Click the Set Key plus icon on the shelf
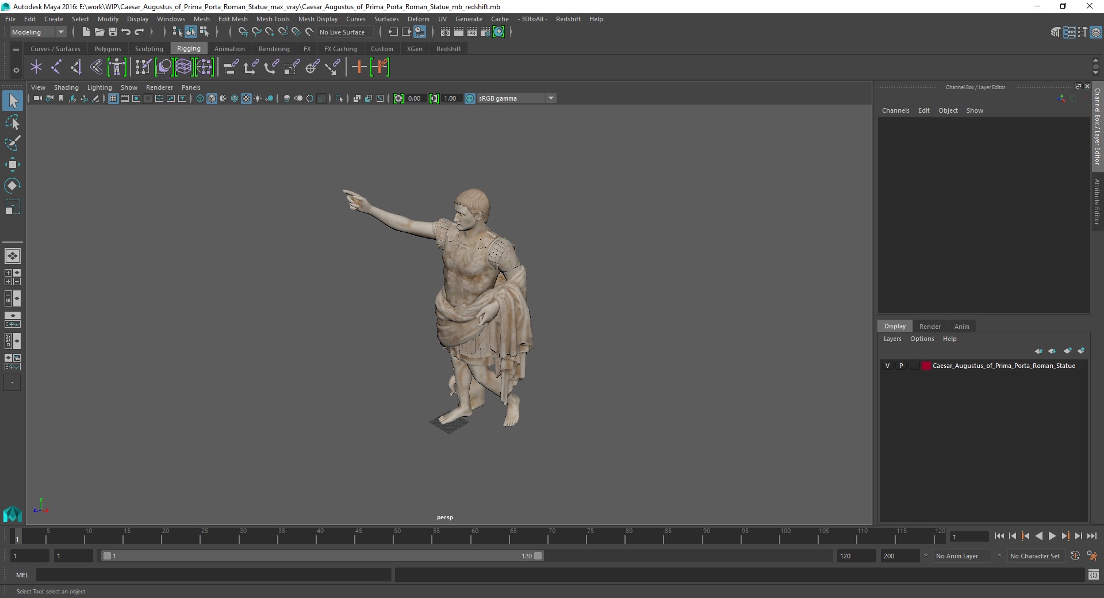This screenshot has height=598, width=1104. pos(359,67)
